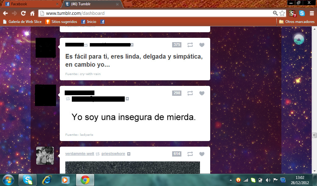
Task: Follow priestswhore with the plus icon
Action: (129, 154)
